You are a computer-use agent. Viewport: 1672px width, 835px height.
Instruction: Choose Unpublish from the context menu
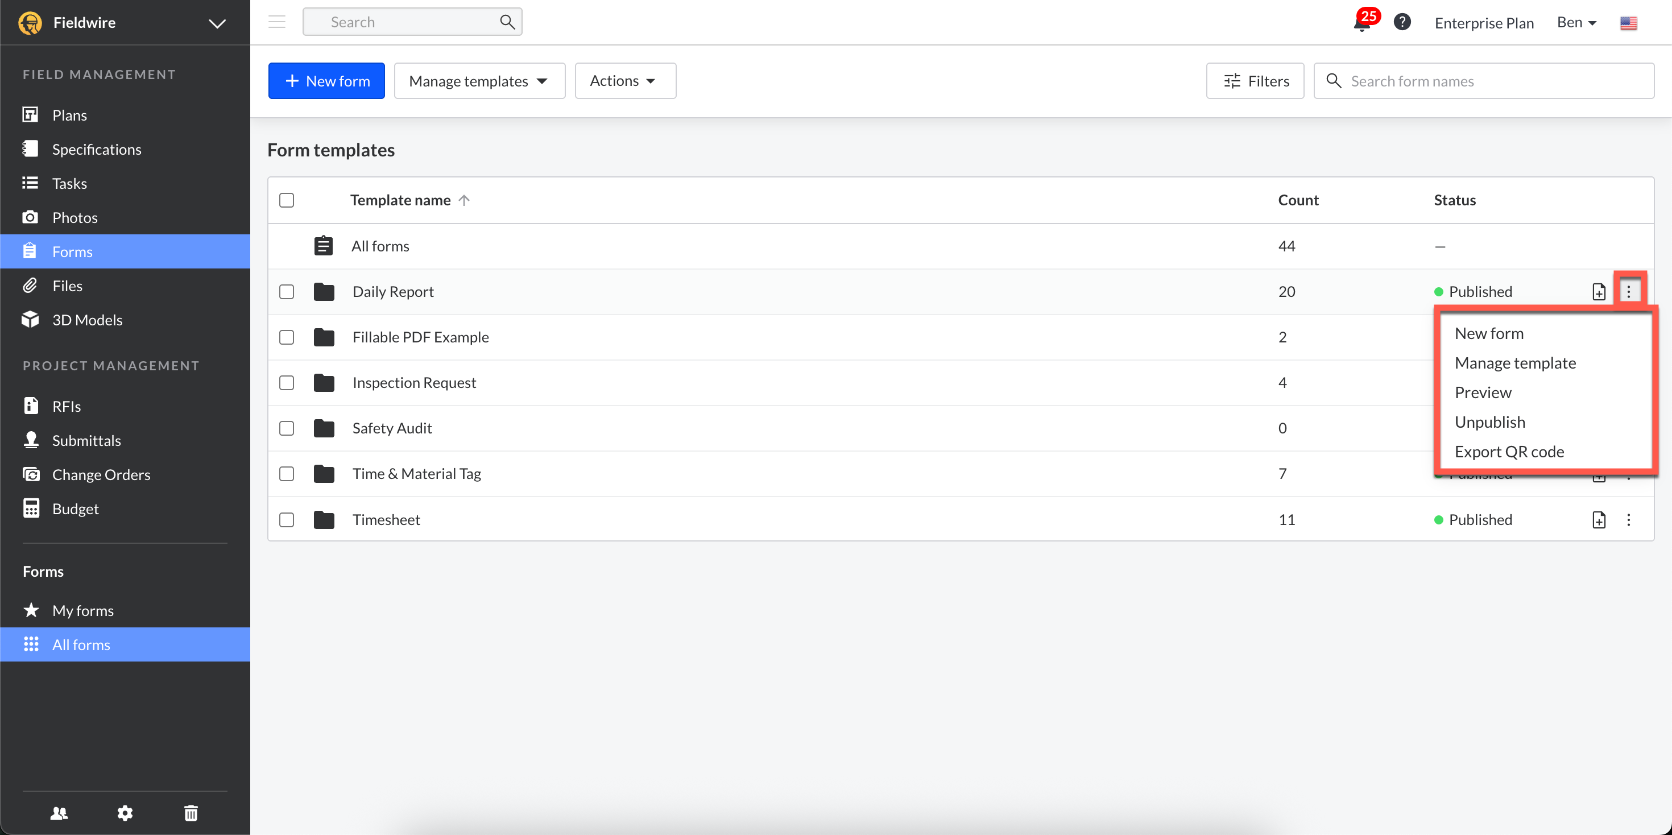point(1490,422)
